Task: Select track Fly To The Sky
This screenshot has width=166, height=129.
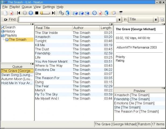Action: (x=73, y=94)
